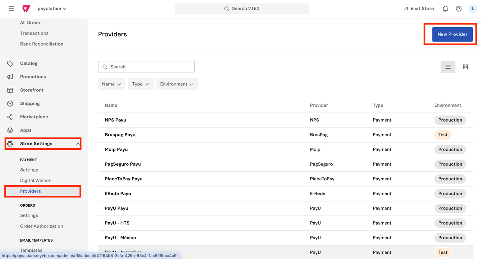
Task: Click the VTEX logo icon
Action: coord(26,9)
